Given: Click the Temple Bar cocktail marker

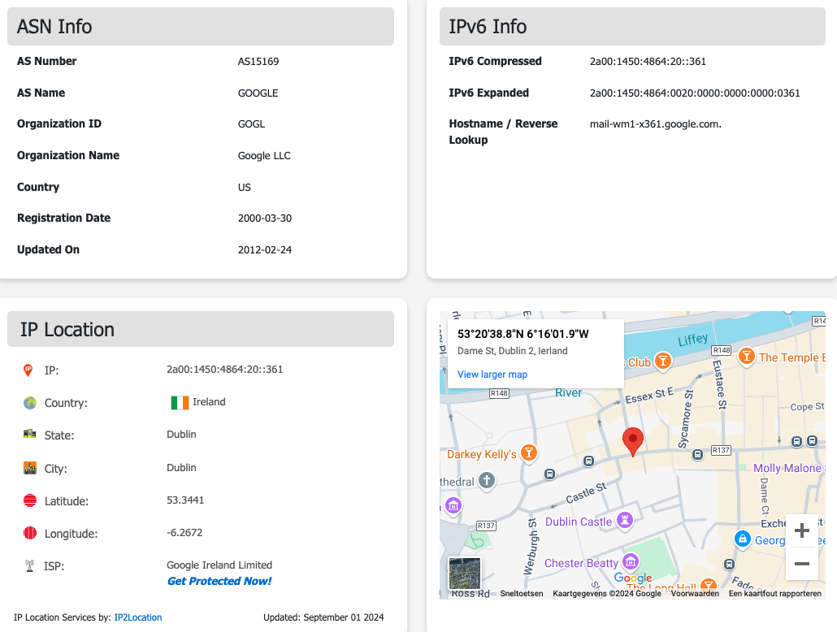Looking at the screenshot, I should click(x=746, y=357).
